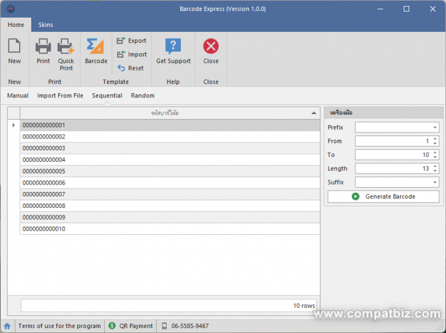Expand the Suffix dropdown
The height and width of the screenshot is (333, 446).
[x=434, y=182]
